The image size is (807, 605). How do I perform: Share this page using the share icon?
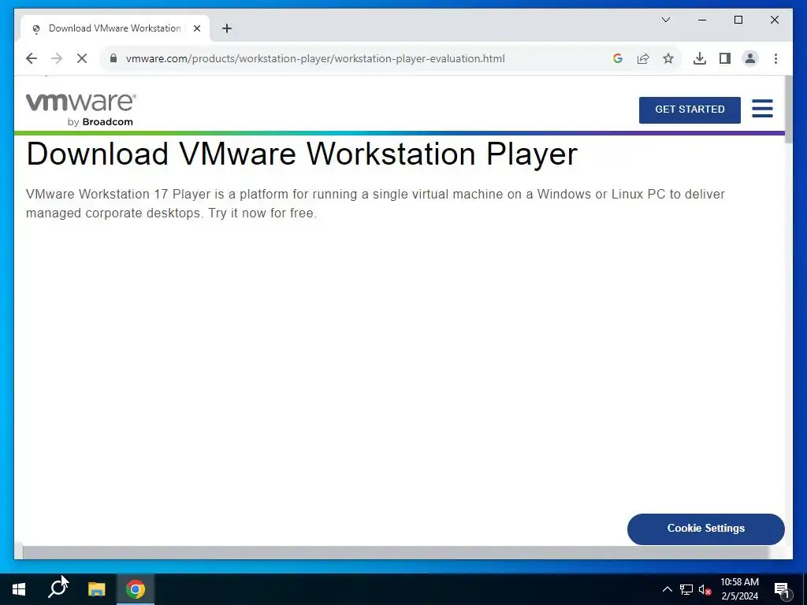coord(643,58)
